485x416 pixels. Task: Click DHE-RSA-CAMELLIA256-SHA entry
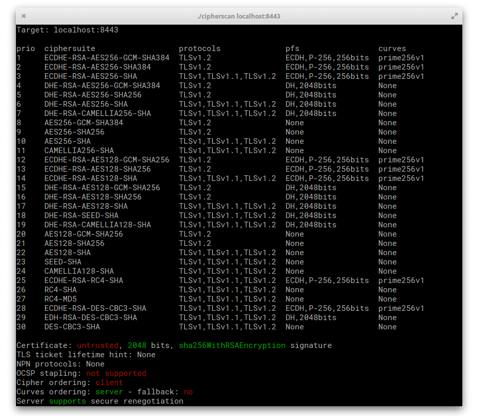tap(98, 113)
